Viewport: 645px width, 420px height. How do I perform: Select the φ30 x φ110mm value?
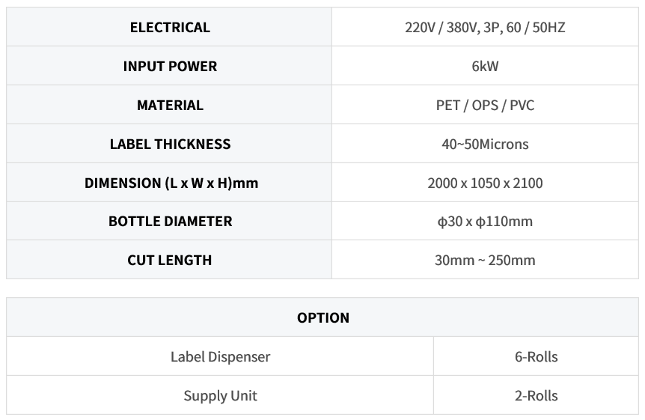pyautogui.click(x=485, y=222)
